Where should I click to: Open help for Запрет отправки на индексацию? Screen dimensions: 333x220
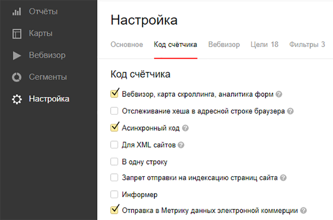283,178
